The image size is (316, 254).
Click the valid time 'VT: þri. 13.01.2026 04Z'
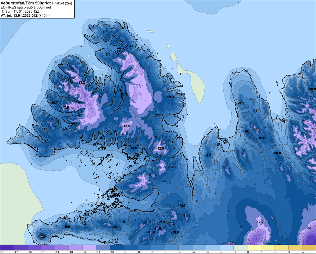(x=19, y=15)
